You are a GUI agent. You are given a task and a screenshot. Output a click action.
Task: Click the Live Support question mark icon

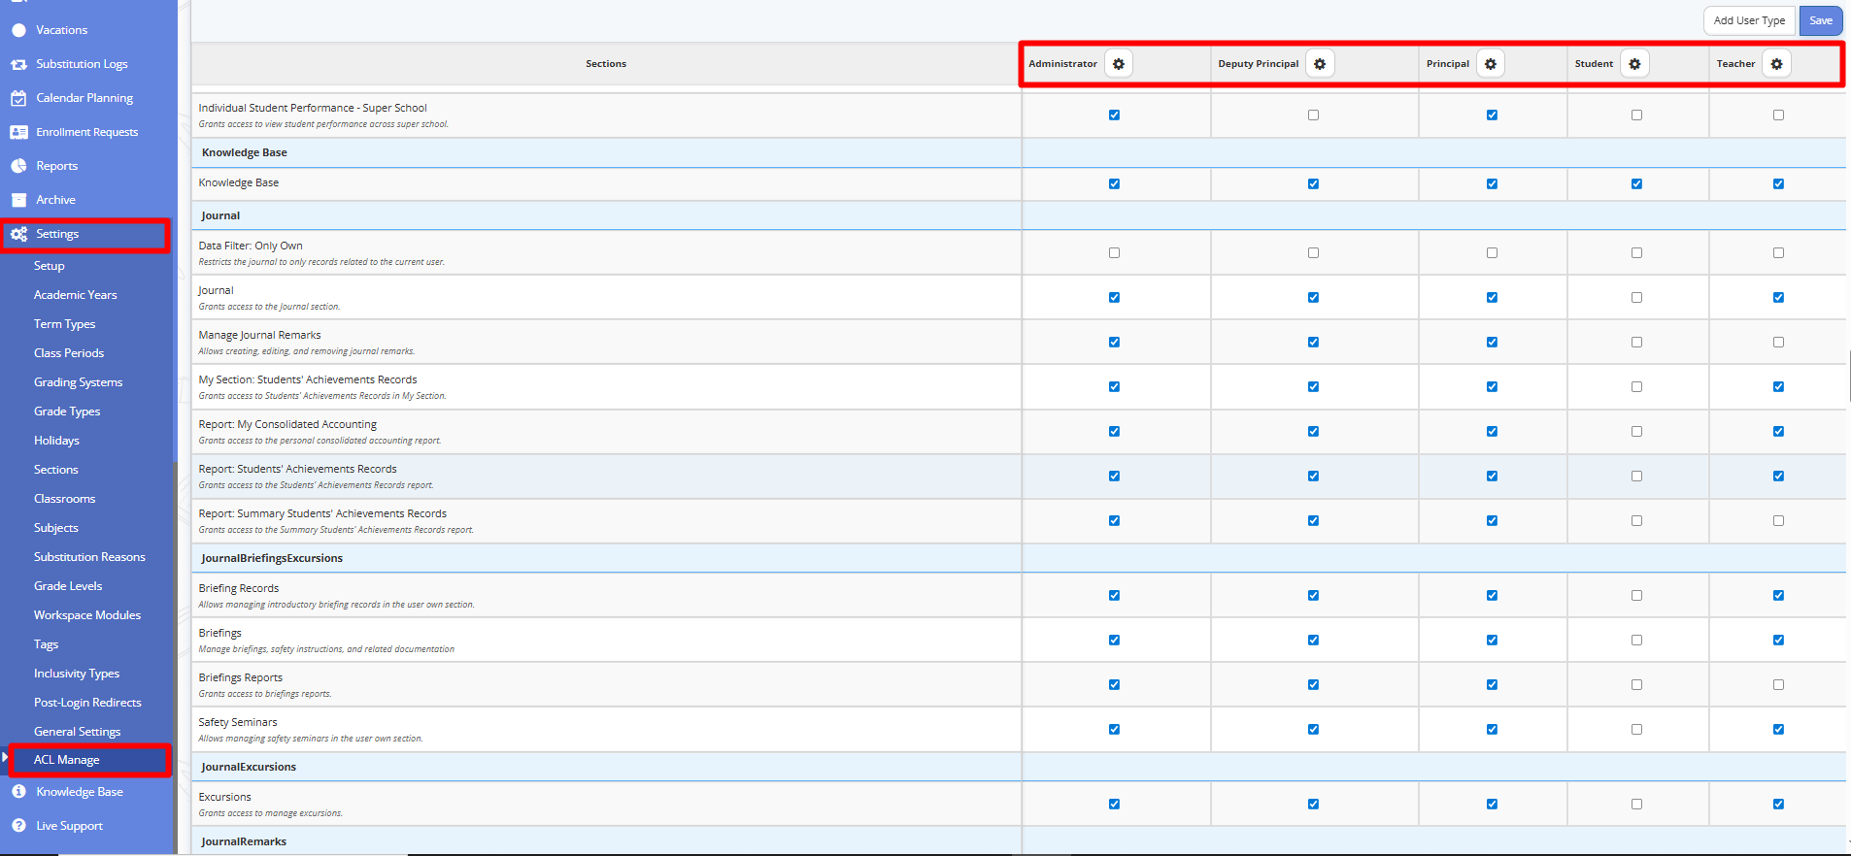point(18,826)
